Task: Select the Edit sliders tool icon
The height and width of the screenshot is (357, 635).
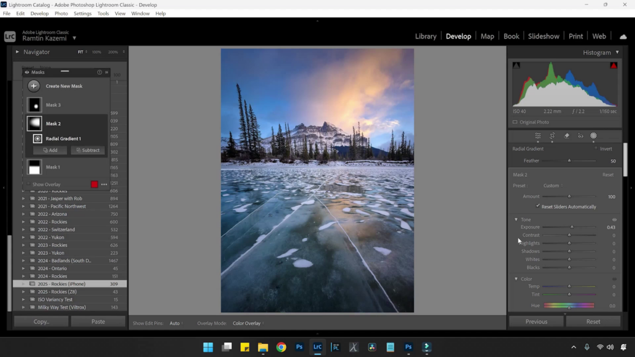Action: 538,136
